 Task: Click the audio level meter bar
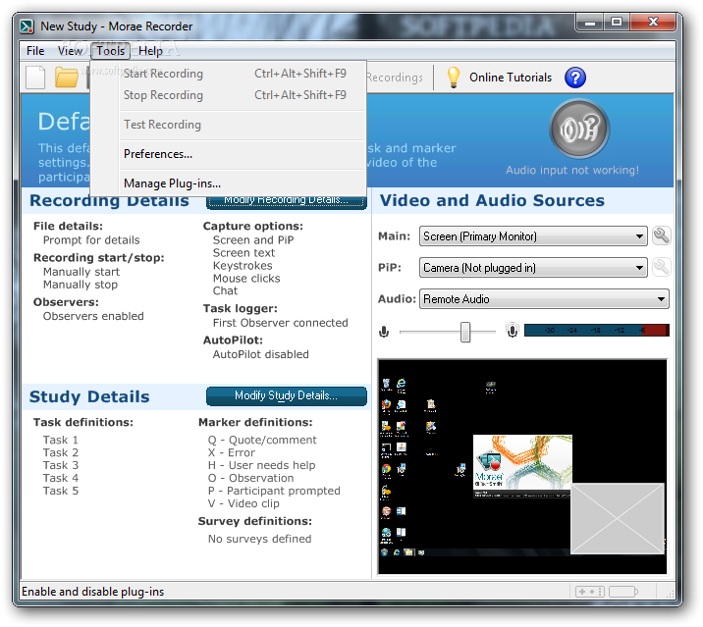596,331
